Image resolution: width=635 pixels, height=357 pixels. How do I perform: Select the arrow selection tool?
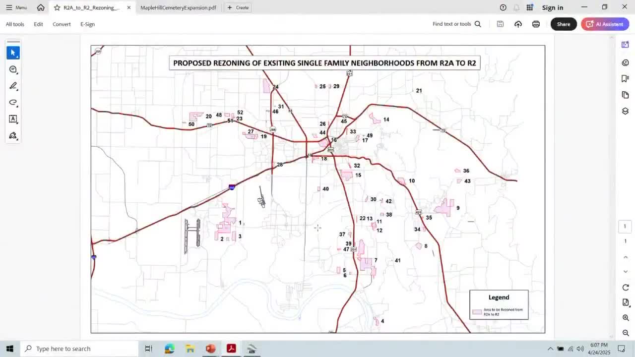(13, 53)
